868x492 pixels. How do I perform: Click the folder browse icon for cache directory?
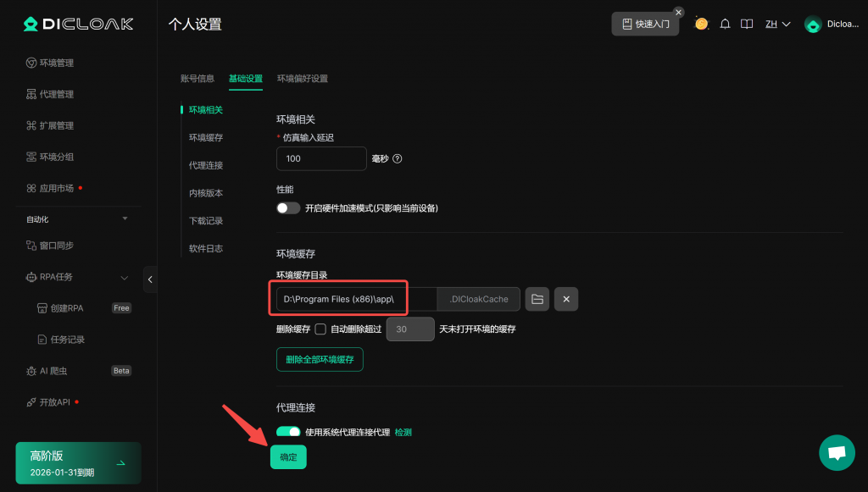tap(537, 299)
